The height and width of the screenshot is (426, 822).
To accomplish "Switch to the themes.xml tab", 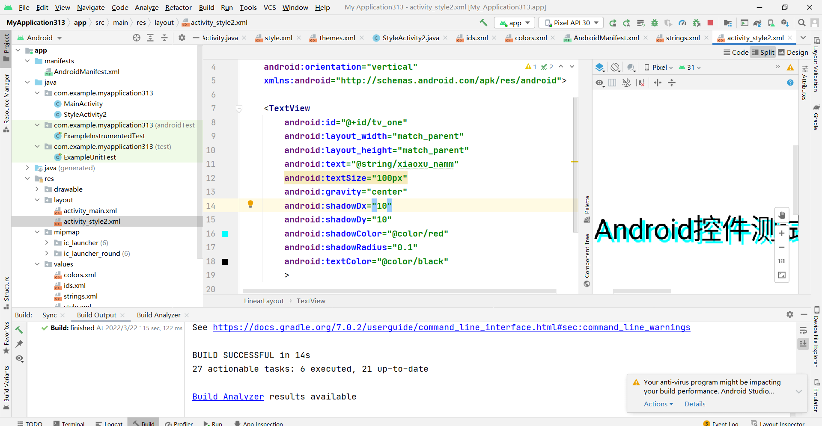I will [337, 38].
